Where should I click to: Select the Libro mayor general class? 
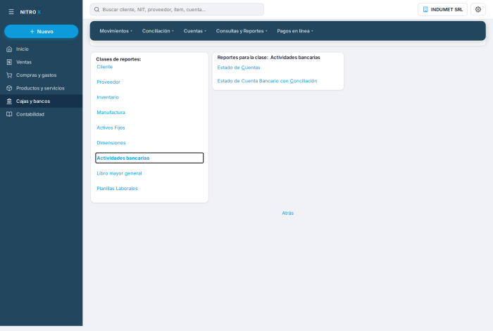pyautogui.click(x=119, y=173)
